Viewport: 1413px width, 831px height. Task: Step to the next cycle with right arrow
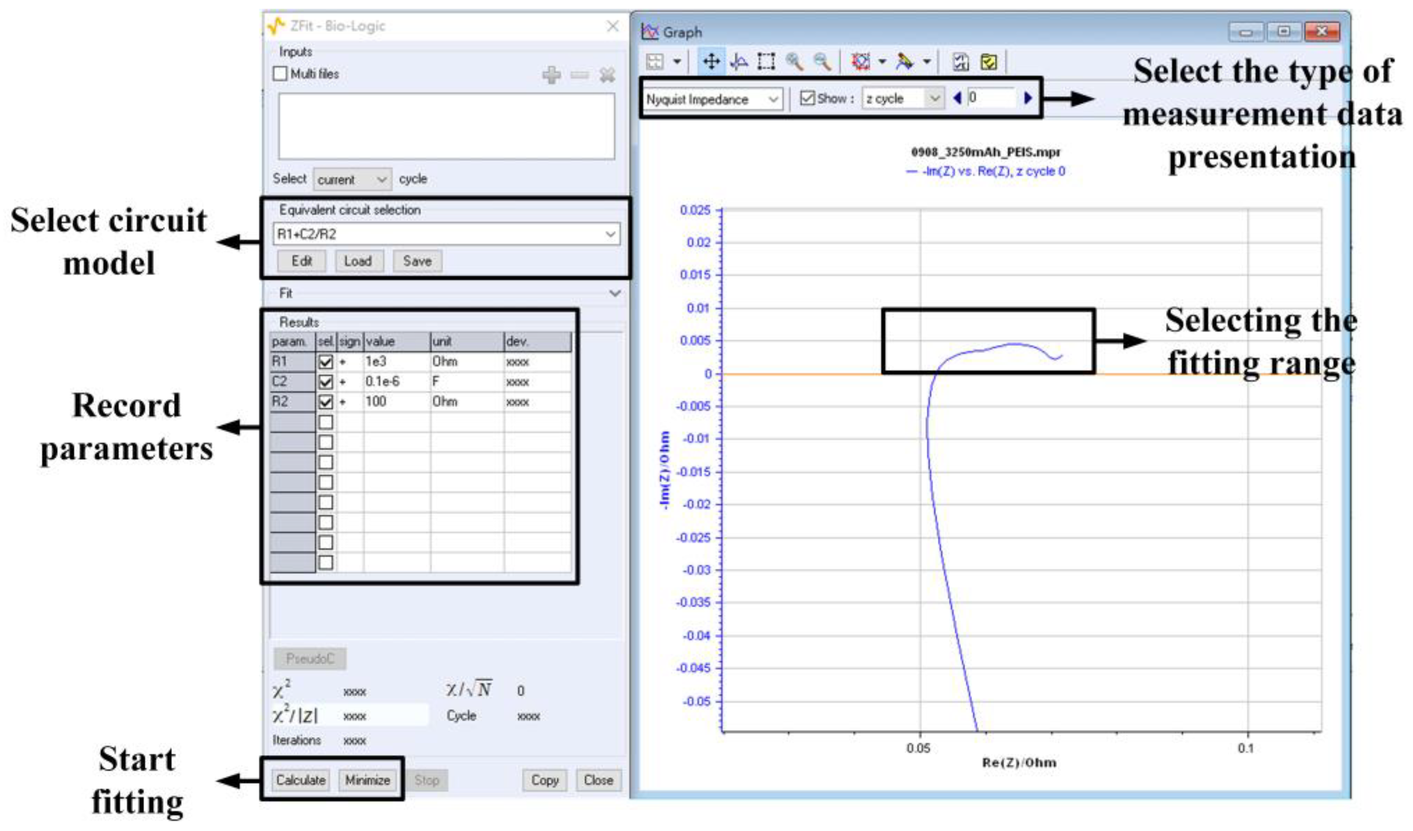pos(1027,98)
